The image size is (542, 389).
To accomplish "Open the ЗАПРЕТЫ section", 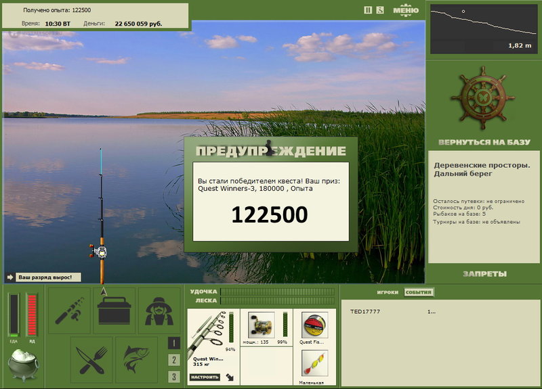I will click(484, 274).
